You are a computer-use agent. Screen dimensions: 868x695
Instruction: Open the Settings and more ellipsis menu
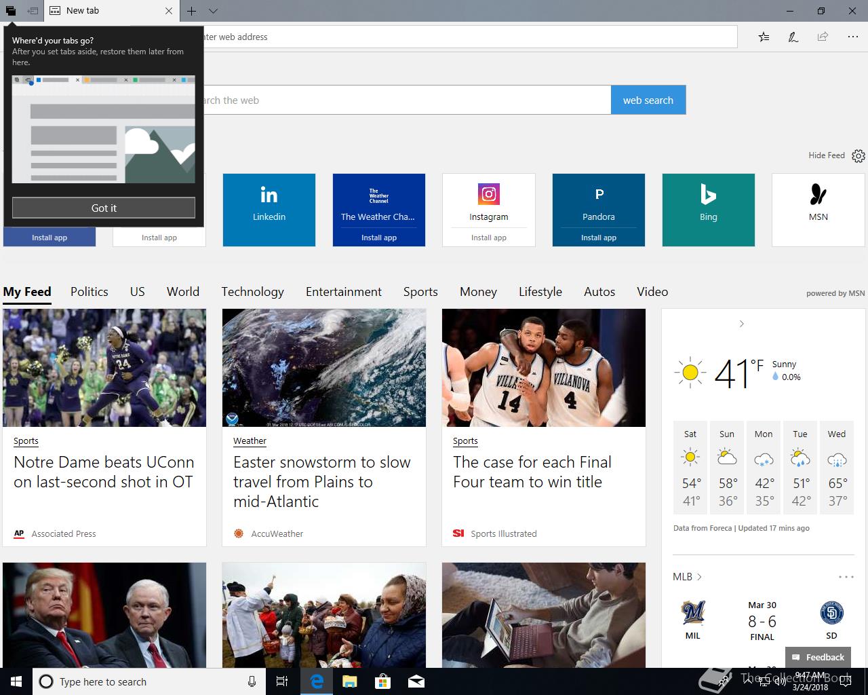(852, 37)
